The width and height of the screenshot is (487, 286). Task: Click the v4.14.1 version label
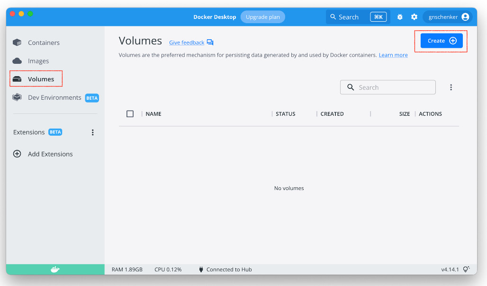(x=450, y=269)
